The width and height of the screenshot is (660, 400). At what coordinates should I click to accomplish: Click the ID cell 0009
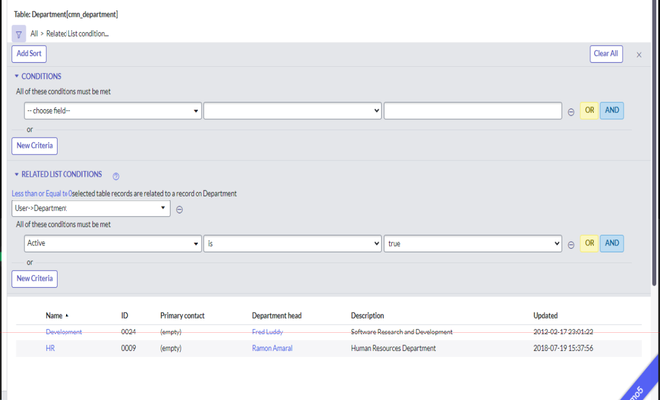coord(128,349)
